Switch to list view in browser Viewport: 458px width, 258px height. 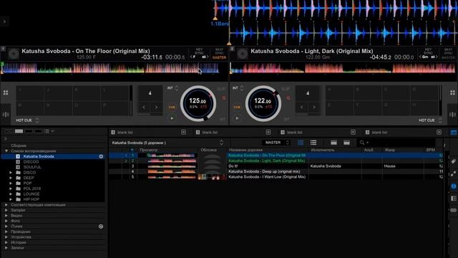pos(313,143)
